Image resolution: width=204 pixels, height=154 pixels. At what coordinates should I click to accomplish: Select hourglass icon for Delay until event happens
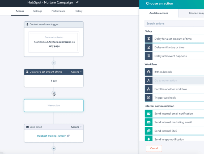point(148,56)
